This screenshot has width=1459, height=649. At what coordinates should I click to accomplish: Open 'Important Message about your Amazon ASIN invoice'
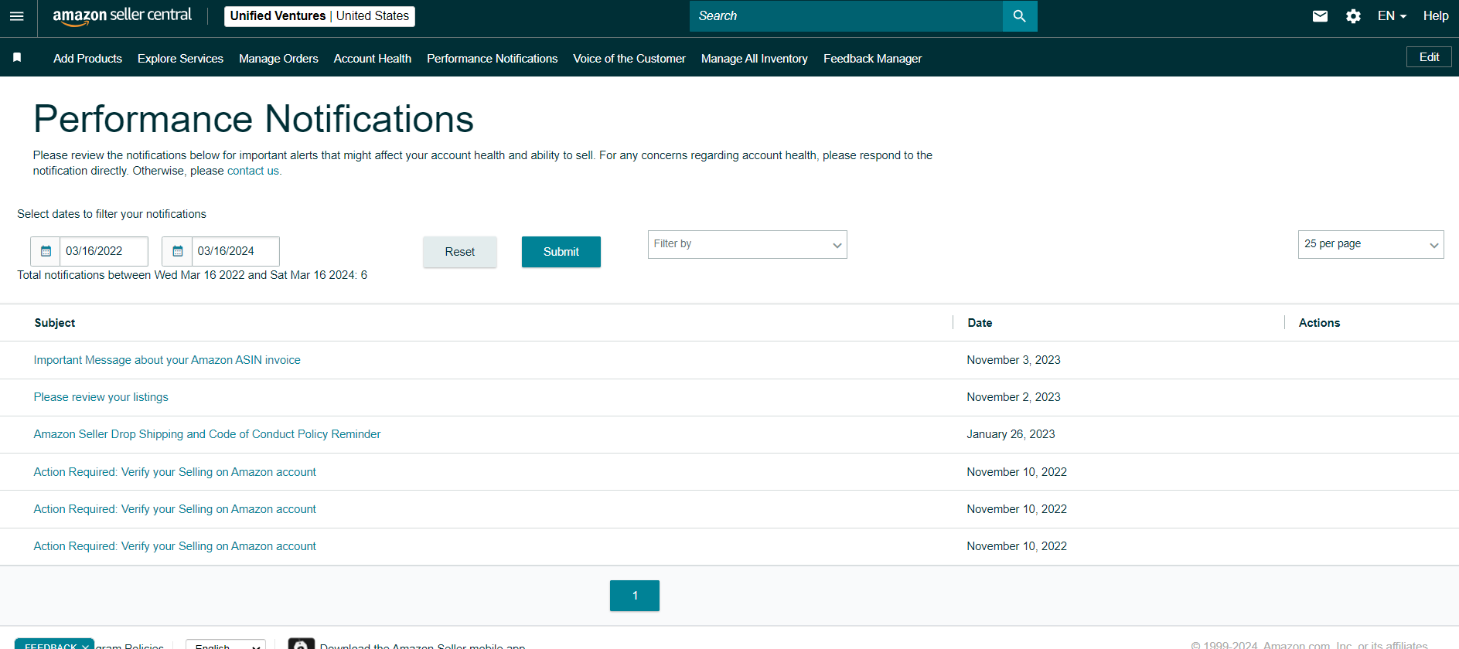click(167, 360)
